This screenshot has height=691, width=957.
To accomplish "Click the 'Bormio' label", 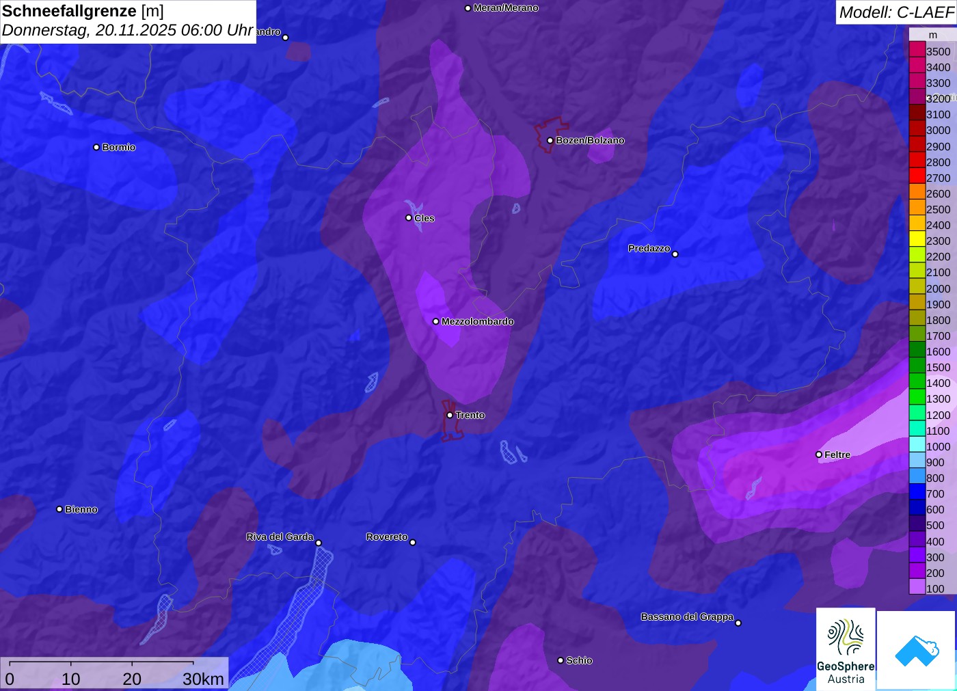I will (x=118, y=147).
